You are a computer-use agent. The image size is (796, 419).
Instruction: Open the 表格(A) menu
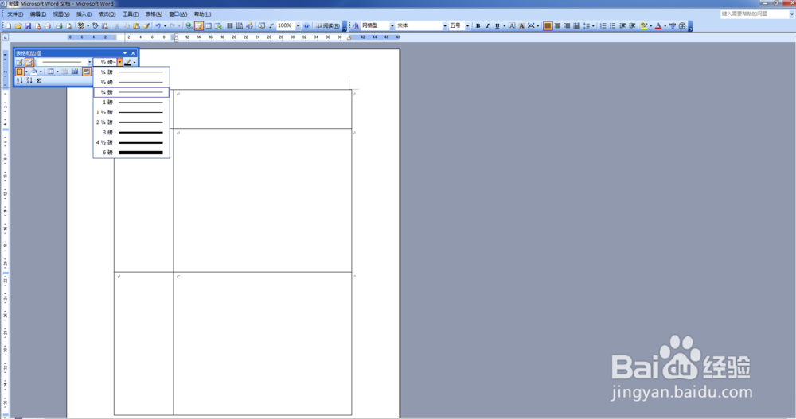pos(154,14)
